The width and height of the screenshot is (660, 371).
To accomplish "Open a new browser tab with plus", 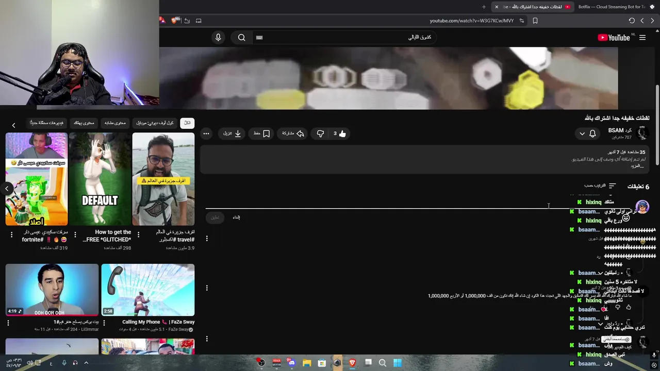I will coord(484,7).
